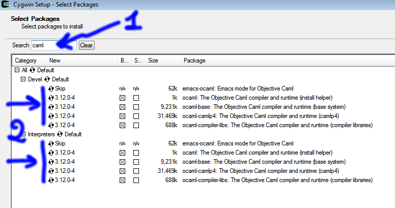Click the Category column header
This screenshot has height=208, width=395.
[29, 61]
